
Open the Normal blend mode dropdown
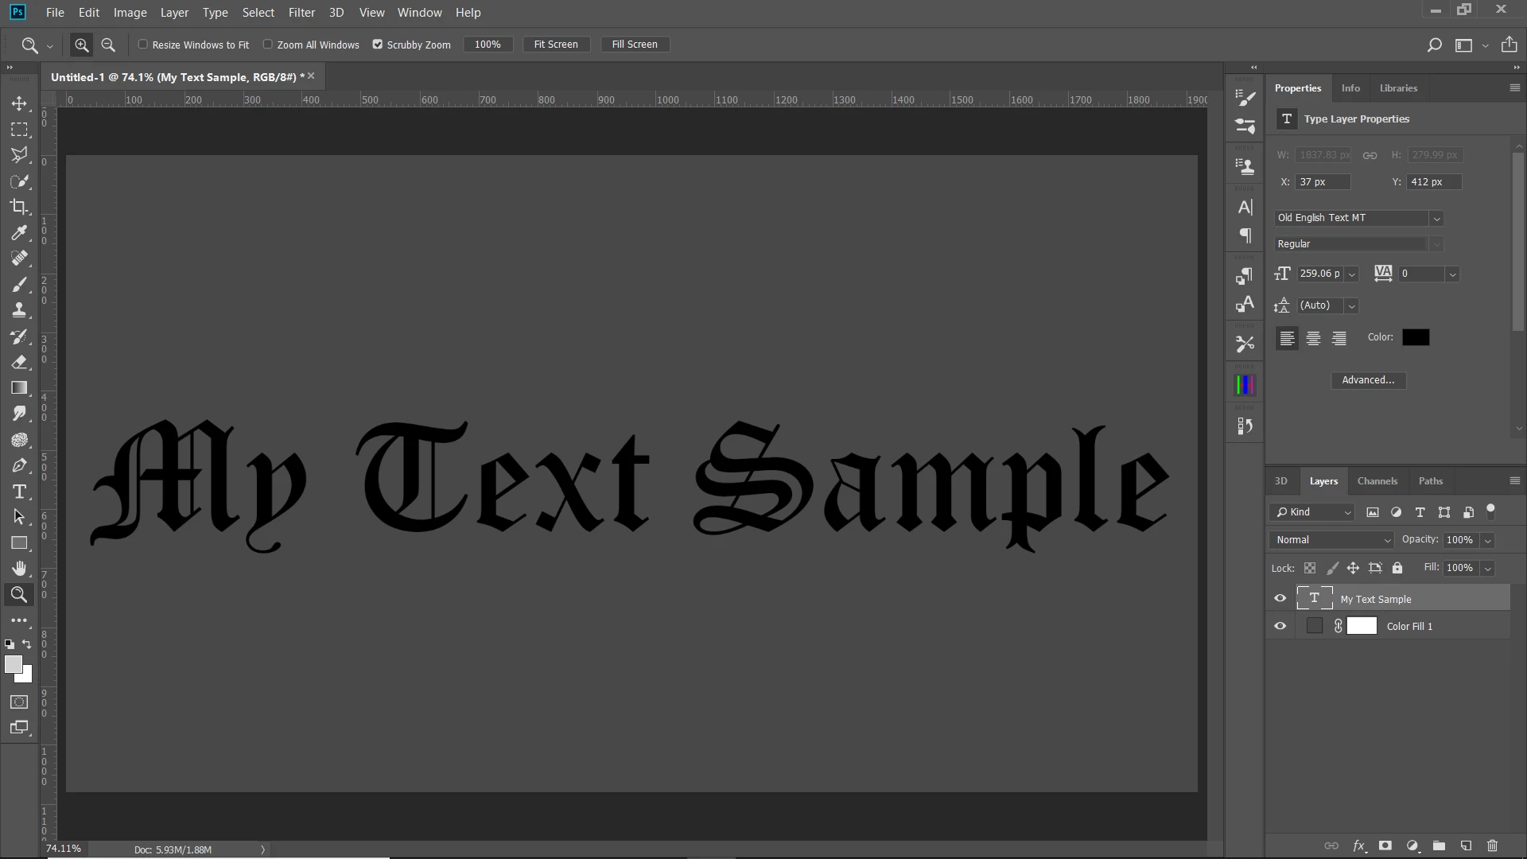pos(1331,539)
